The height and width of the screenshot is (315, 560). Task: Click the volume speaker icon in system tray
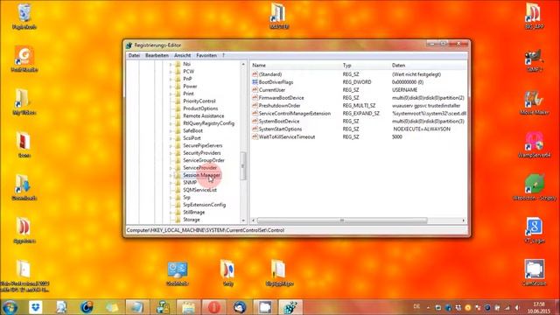pyautogui.click(x=517, y=307)
